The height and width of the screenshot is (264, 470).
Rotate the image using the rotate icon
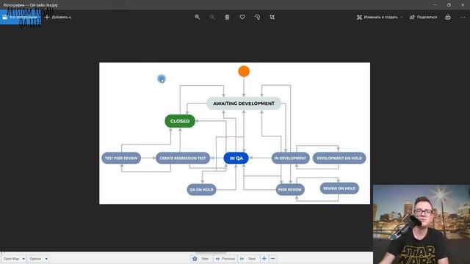tap(257, 17)
